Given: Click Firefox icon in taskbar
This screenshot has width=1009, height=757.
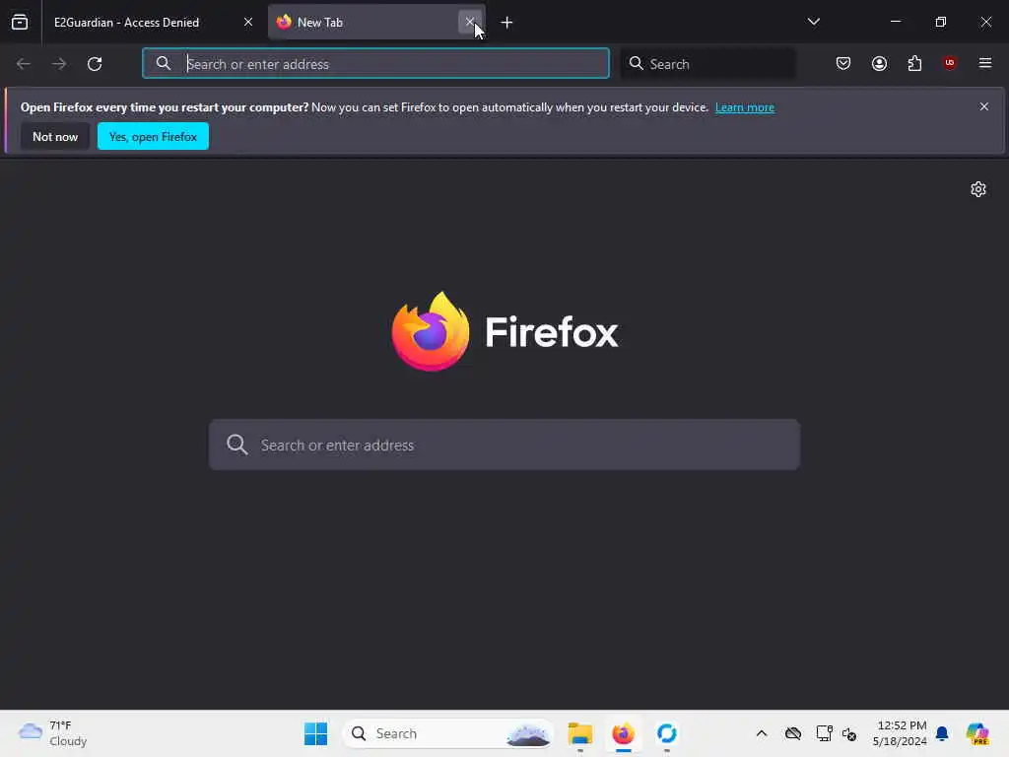Looking at the screenshot, I should click(623, 733).
